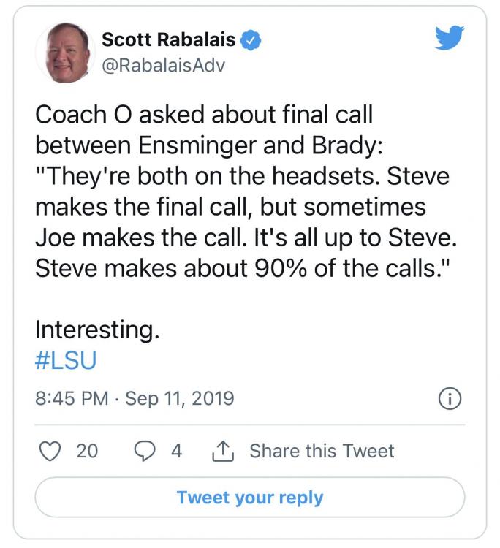Open the #LSU hashtag
Viewport: 500px width, 548px height.
66,361
